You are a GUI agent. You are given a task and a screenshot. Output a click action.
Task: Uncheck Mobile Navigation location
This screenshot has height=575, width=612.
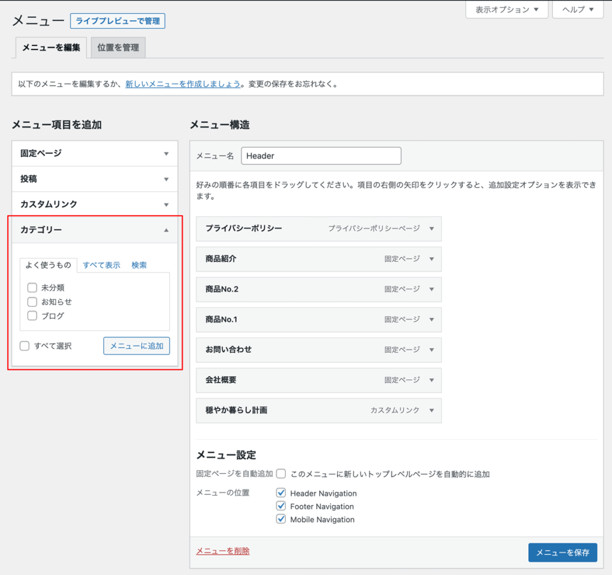(x=281, y=519)
